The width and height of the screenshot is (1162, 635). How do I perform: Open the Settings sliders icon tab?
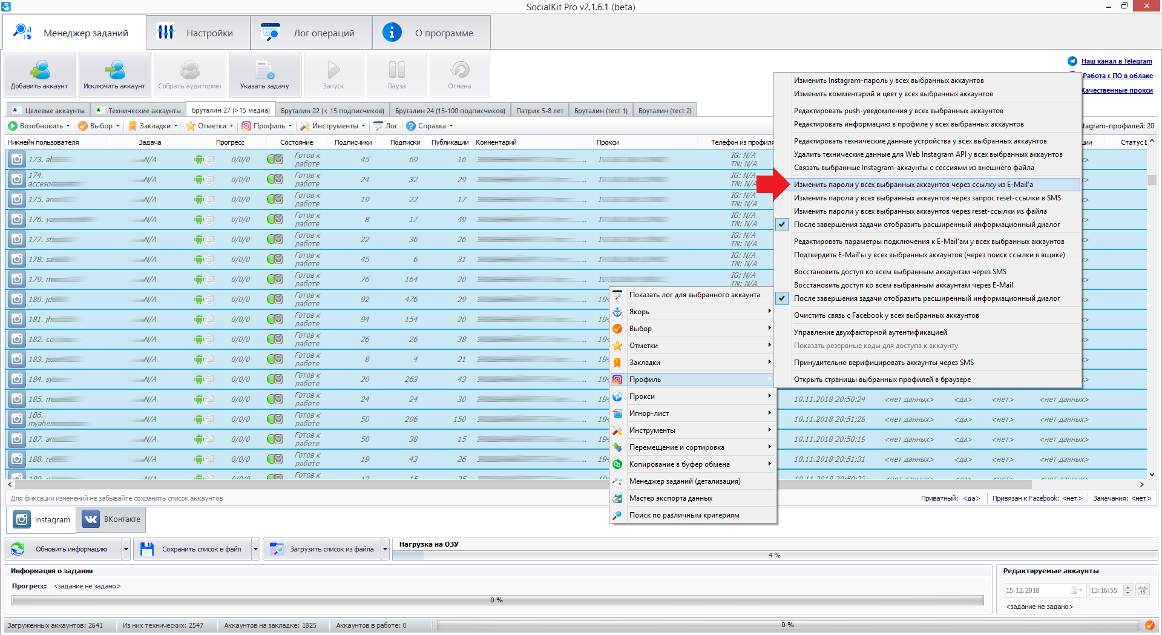(166, 32)
